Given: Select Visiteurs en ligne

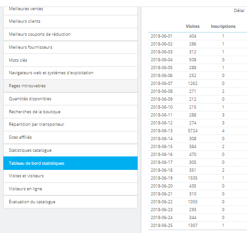Looking at the screenshot, I should (70, 189).
